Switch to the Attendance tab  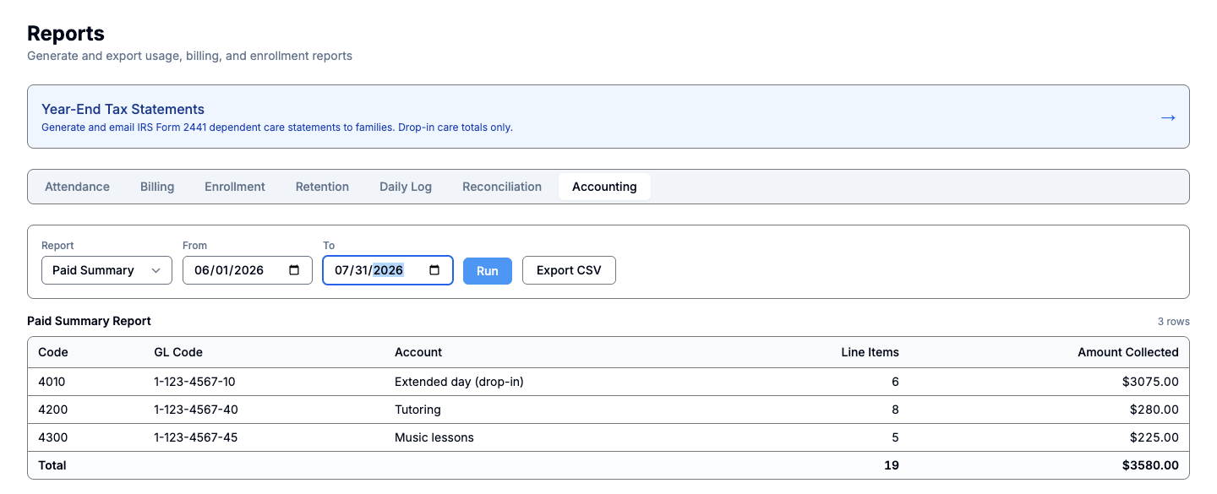click(x=77, y=187)
